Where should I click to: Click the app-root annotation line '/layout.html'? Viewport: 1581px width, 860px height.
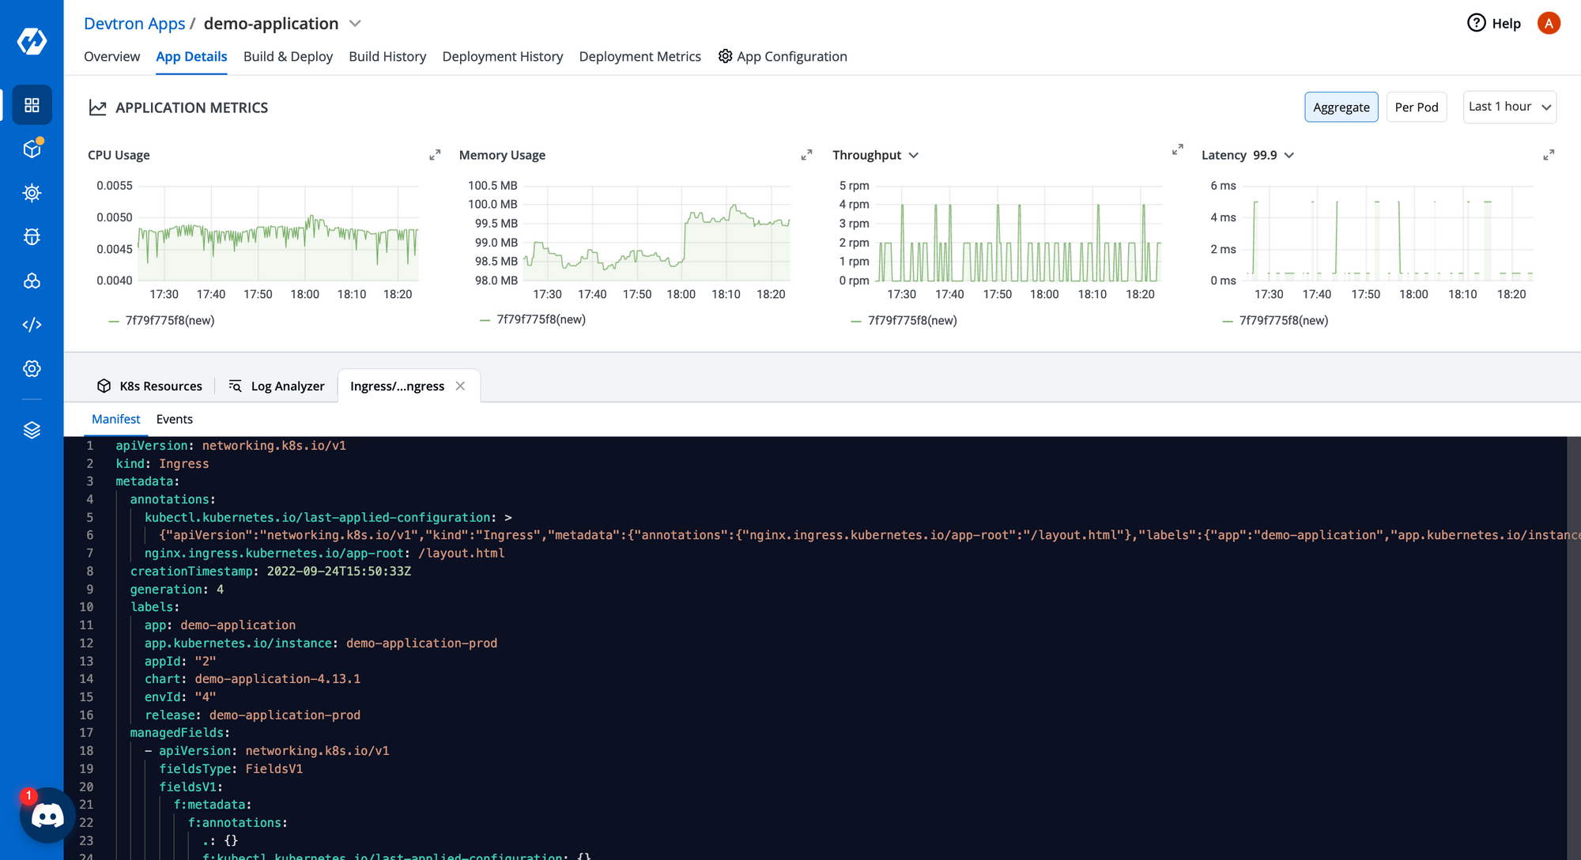coord(324,553)
